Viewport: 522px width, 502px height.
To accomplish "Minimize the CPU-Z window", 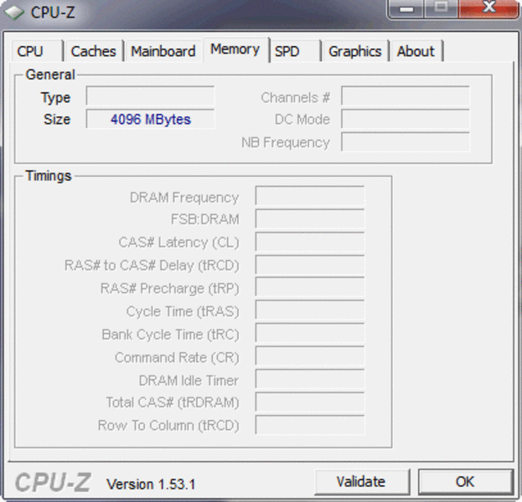I will point(406,8).
